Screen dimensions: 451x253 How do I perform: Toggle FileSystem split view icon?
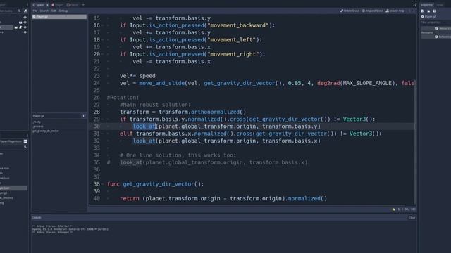click(25, 141)
